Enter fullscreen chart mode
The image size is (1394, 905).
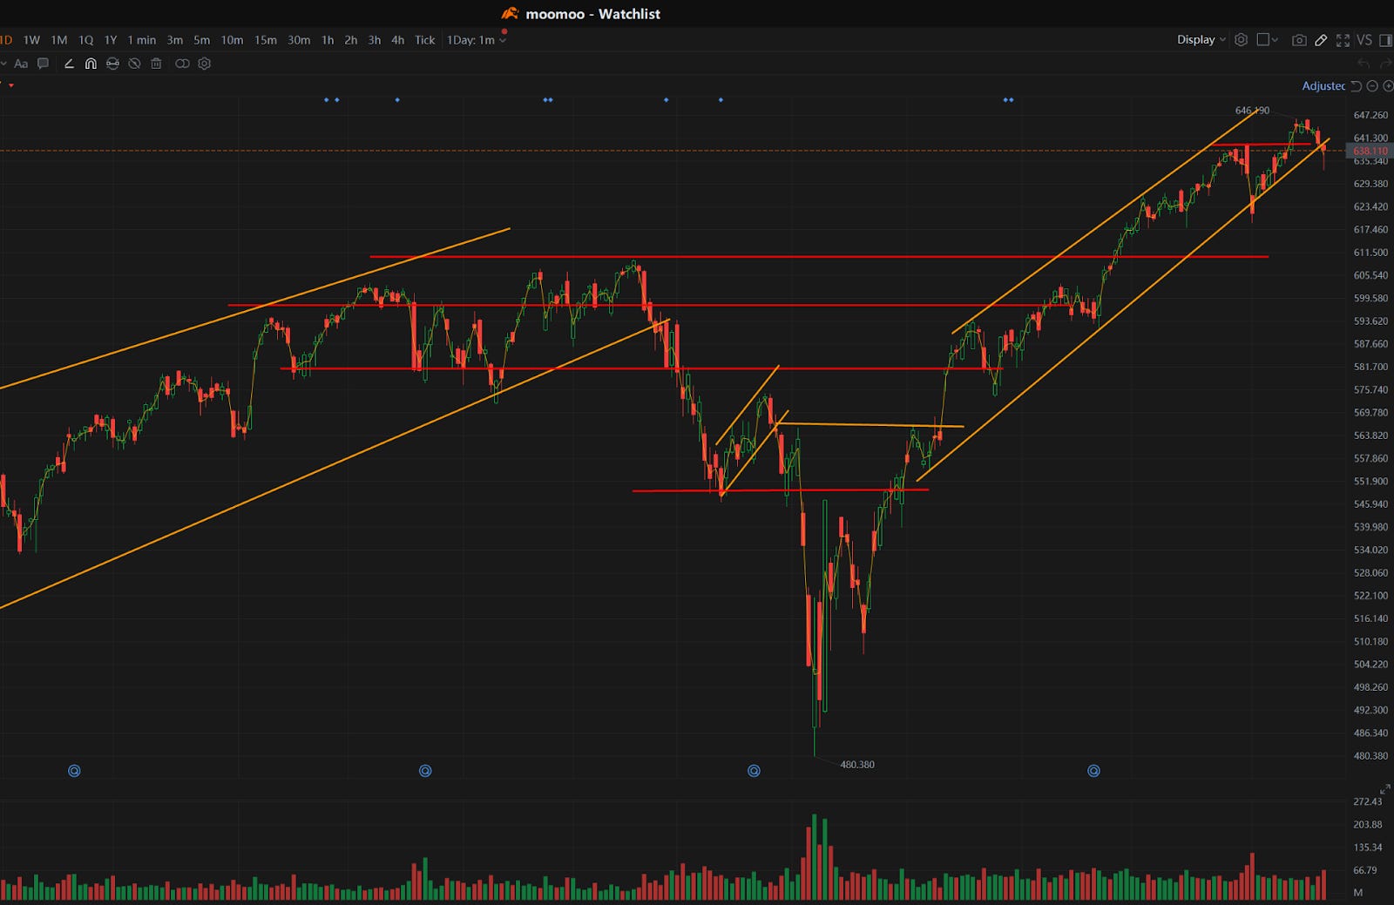(x=1344, y=40)
